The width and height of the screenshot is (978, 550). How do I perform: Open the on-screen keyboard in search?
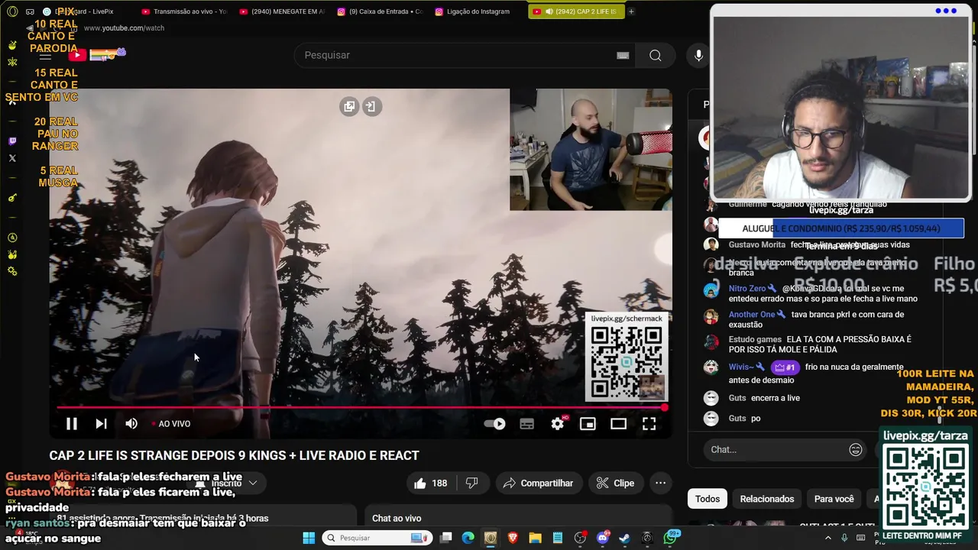(623, 55)
